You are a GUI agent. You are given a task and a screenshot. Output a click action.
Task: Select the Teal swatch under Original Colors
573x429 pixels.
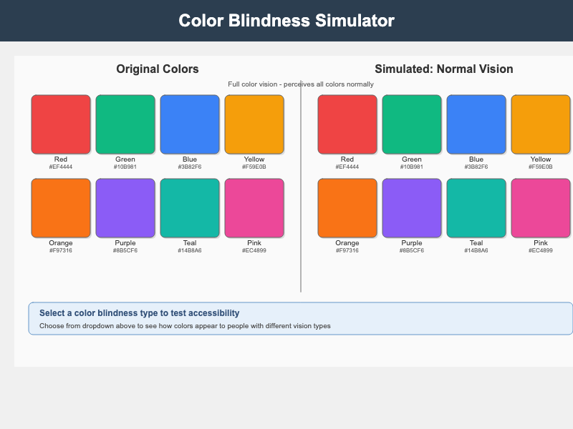click(x=189, y=207)
